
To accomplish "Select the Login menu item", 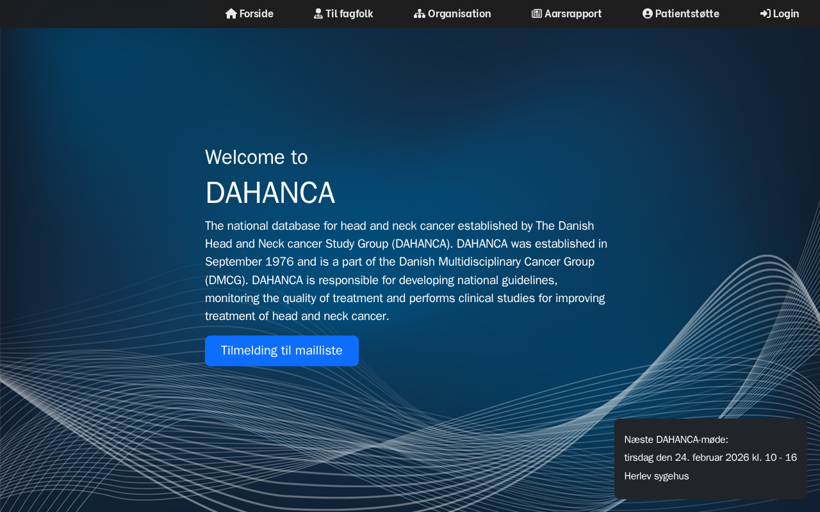I will tap(780, 14).
